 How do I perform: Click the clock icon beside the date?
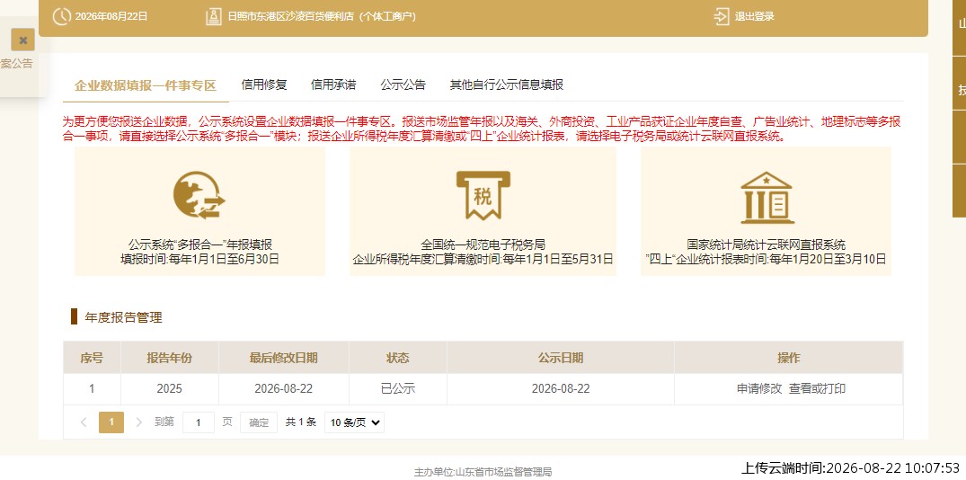(62, 17)
